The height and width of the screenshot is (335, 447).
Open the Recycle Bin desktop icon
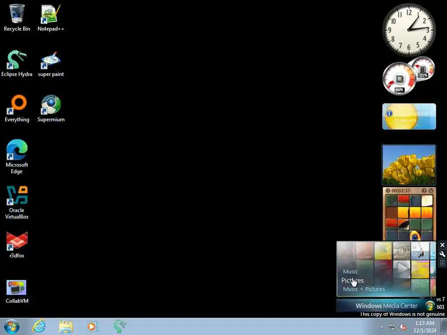click(x=17, y=18)
